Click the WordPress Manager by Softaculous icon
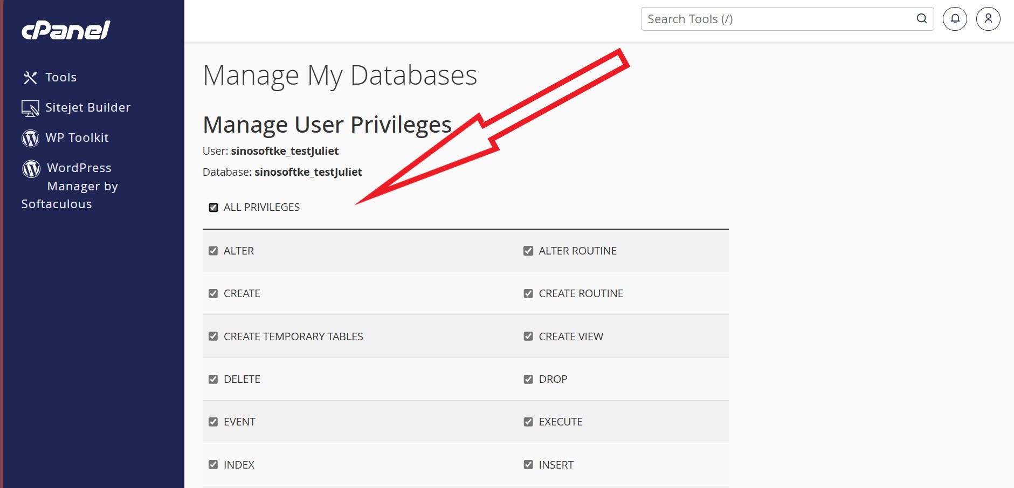Image resolution: width=1014 pixels, height=488 pixels. [31, 168]
